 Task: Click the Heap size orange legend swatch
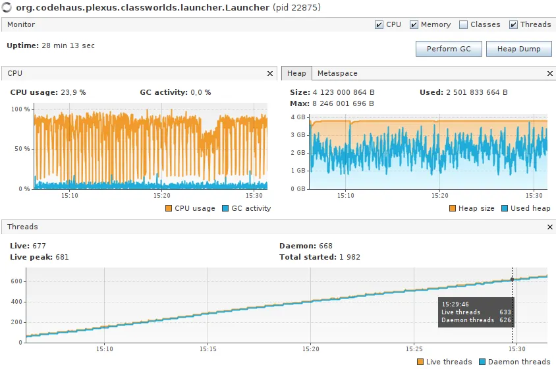tap(453, 208)
